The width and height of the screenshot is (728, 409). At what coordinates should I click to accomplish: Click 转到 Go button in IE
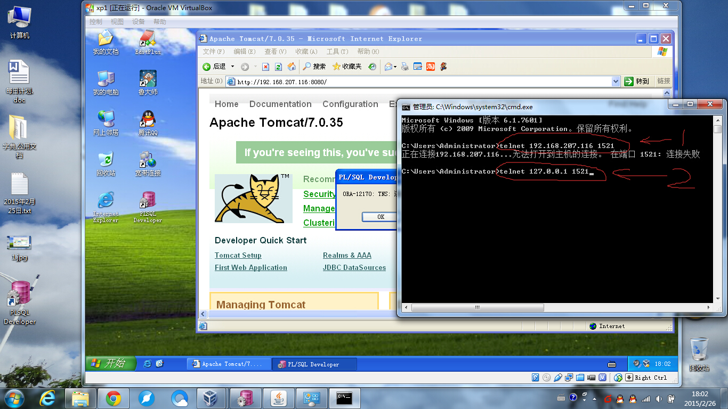(x=637, y=81)
